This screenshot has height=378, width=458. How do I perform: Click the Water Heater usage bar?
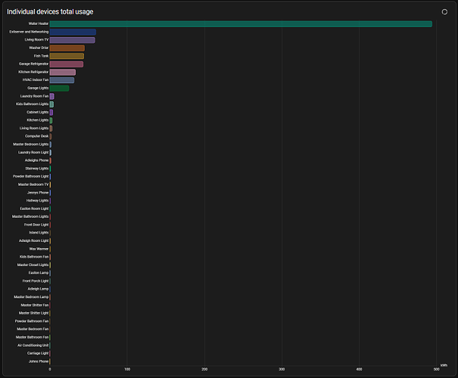click(241, 24)
